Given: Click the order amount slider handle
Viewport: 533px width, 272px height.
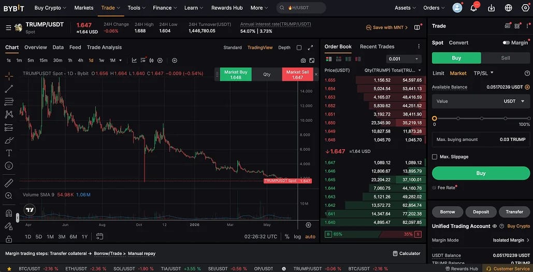Looking at the screenshot, I should click(x=435, y=118).
